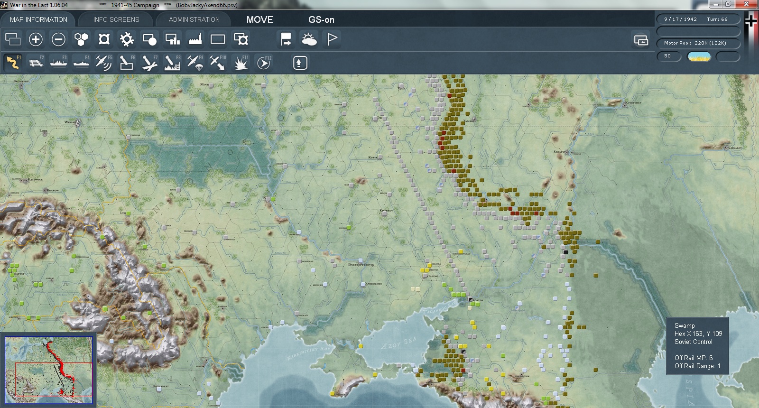
Task: Click the 50 value pill
Action: tap(669, 56)
